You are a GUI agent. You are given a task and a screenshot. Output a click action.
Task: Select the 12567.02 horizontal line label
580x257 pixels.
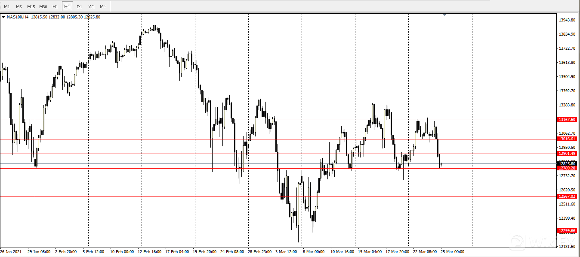click(567, 197)
